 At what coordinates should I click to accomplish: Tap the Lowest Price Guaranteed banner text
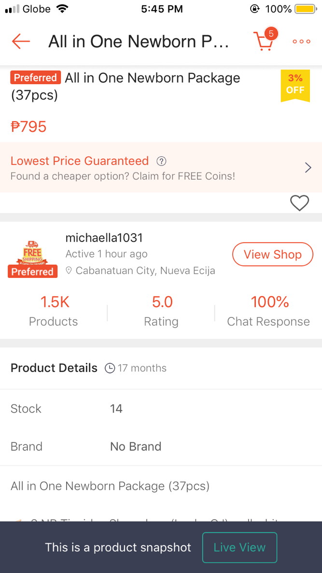(80, 161)
